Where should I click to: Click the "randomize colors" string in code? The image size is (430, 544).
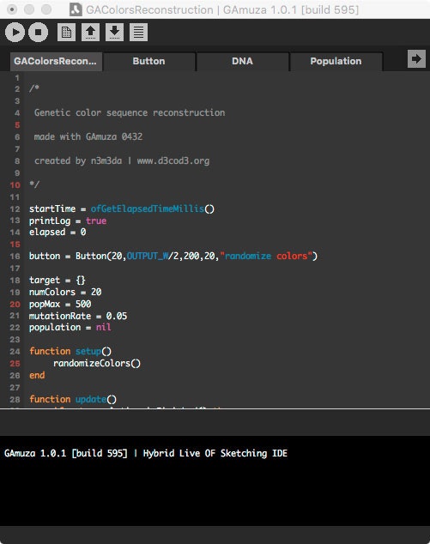[x=266, y=256]
